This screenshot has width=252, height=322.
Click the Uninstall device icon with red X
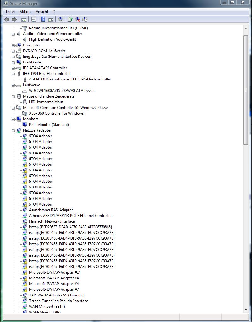pos(78,20)
